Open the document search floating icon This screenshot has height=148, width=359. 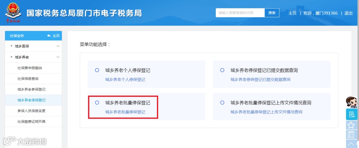coord(351,114)
